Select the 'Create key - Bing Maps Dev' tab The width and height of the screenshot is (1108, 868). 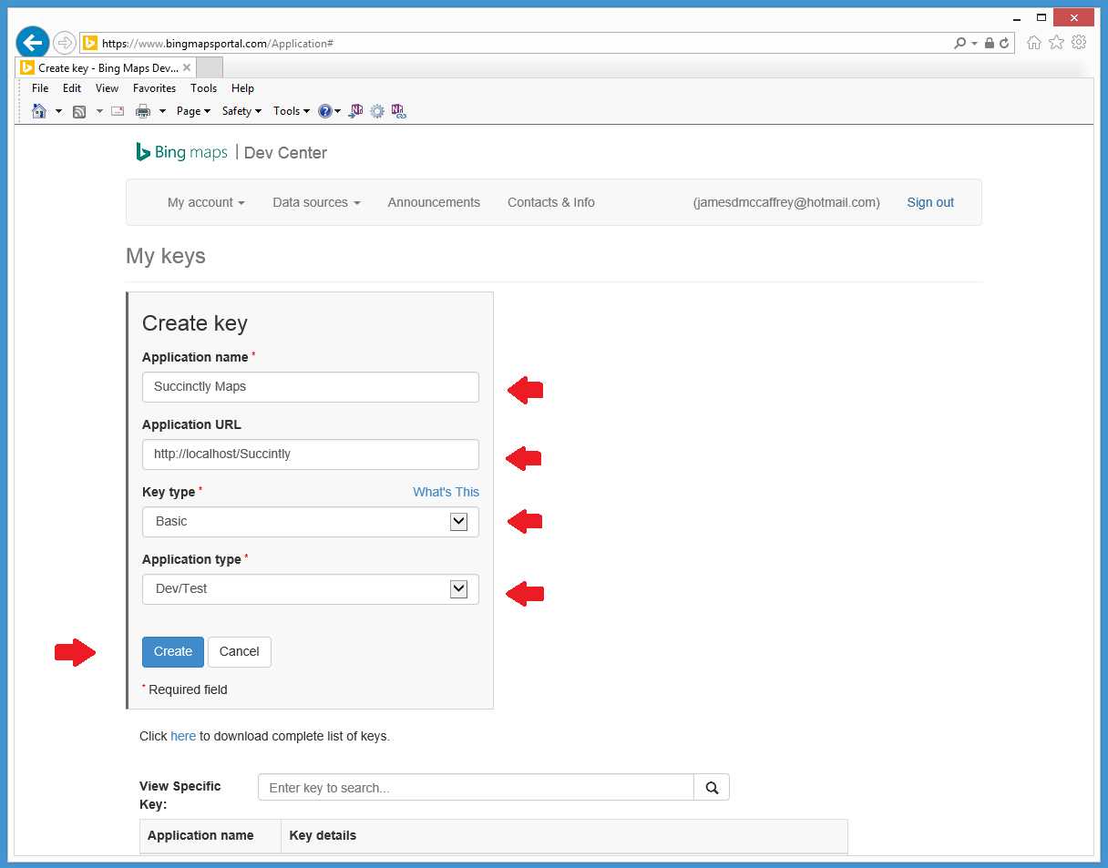click(107, 68)
